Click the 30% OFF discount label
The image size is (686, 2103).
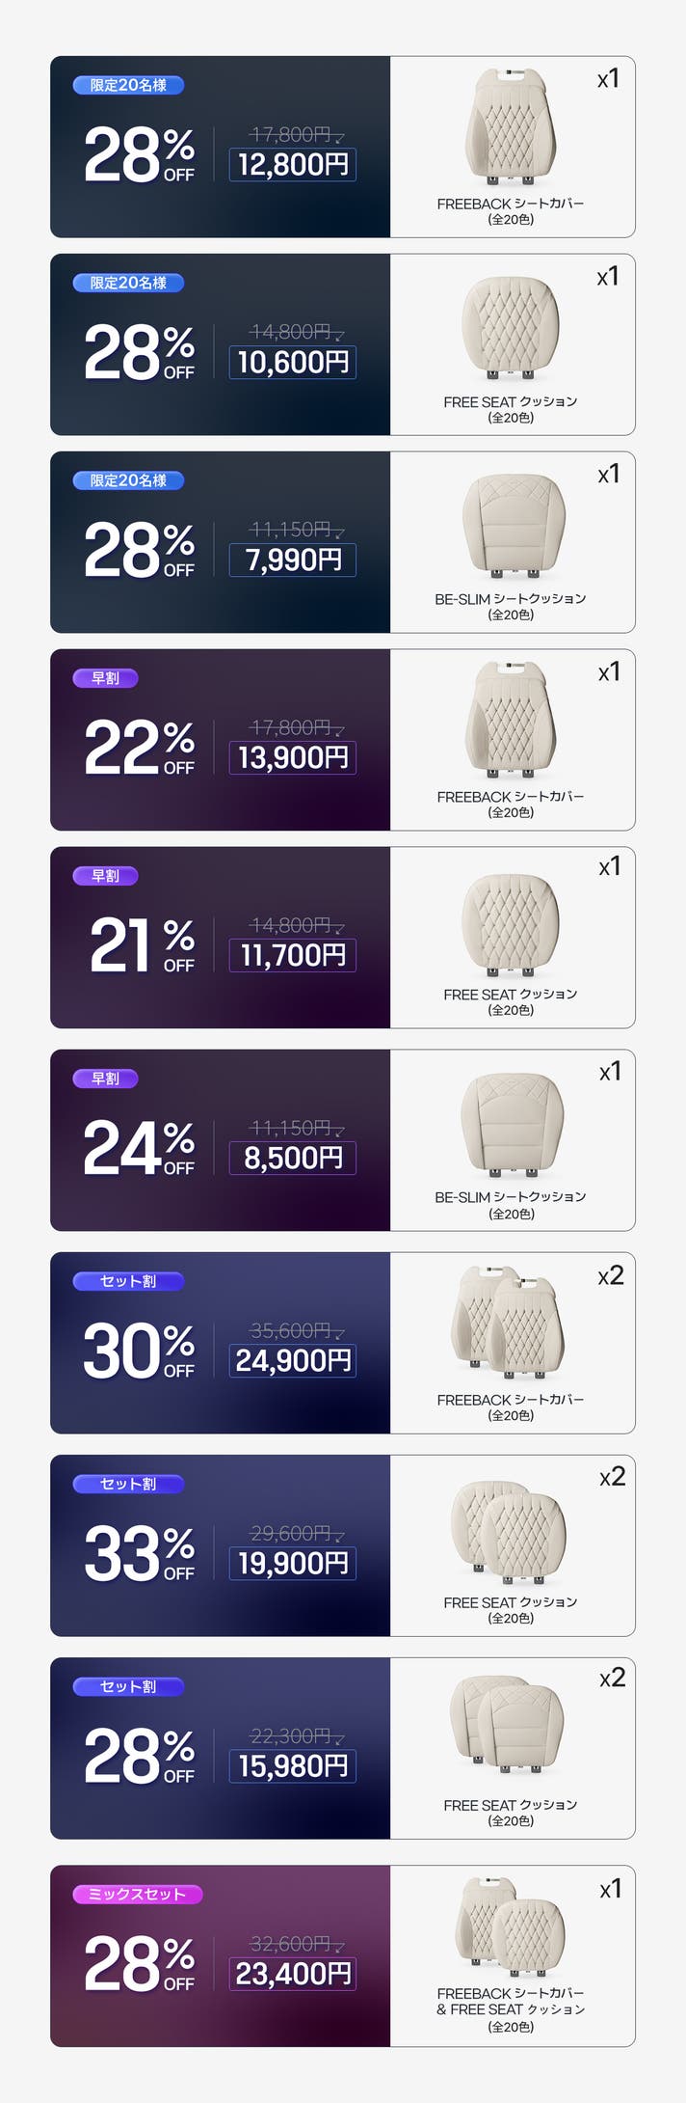pos(139,1351)
